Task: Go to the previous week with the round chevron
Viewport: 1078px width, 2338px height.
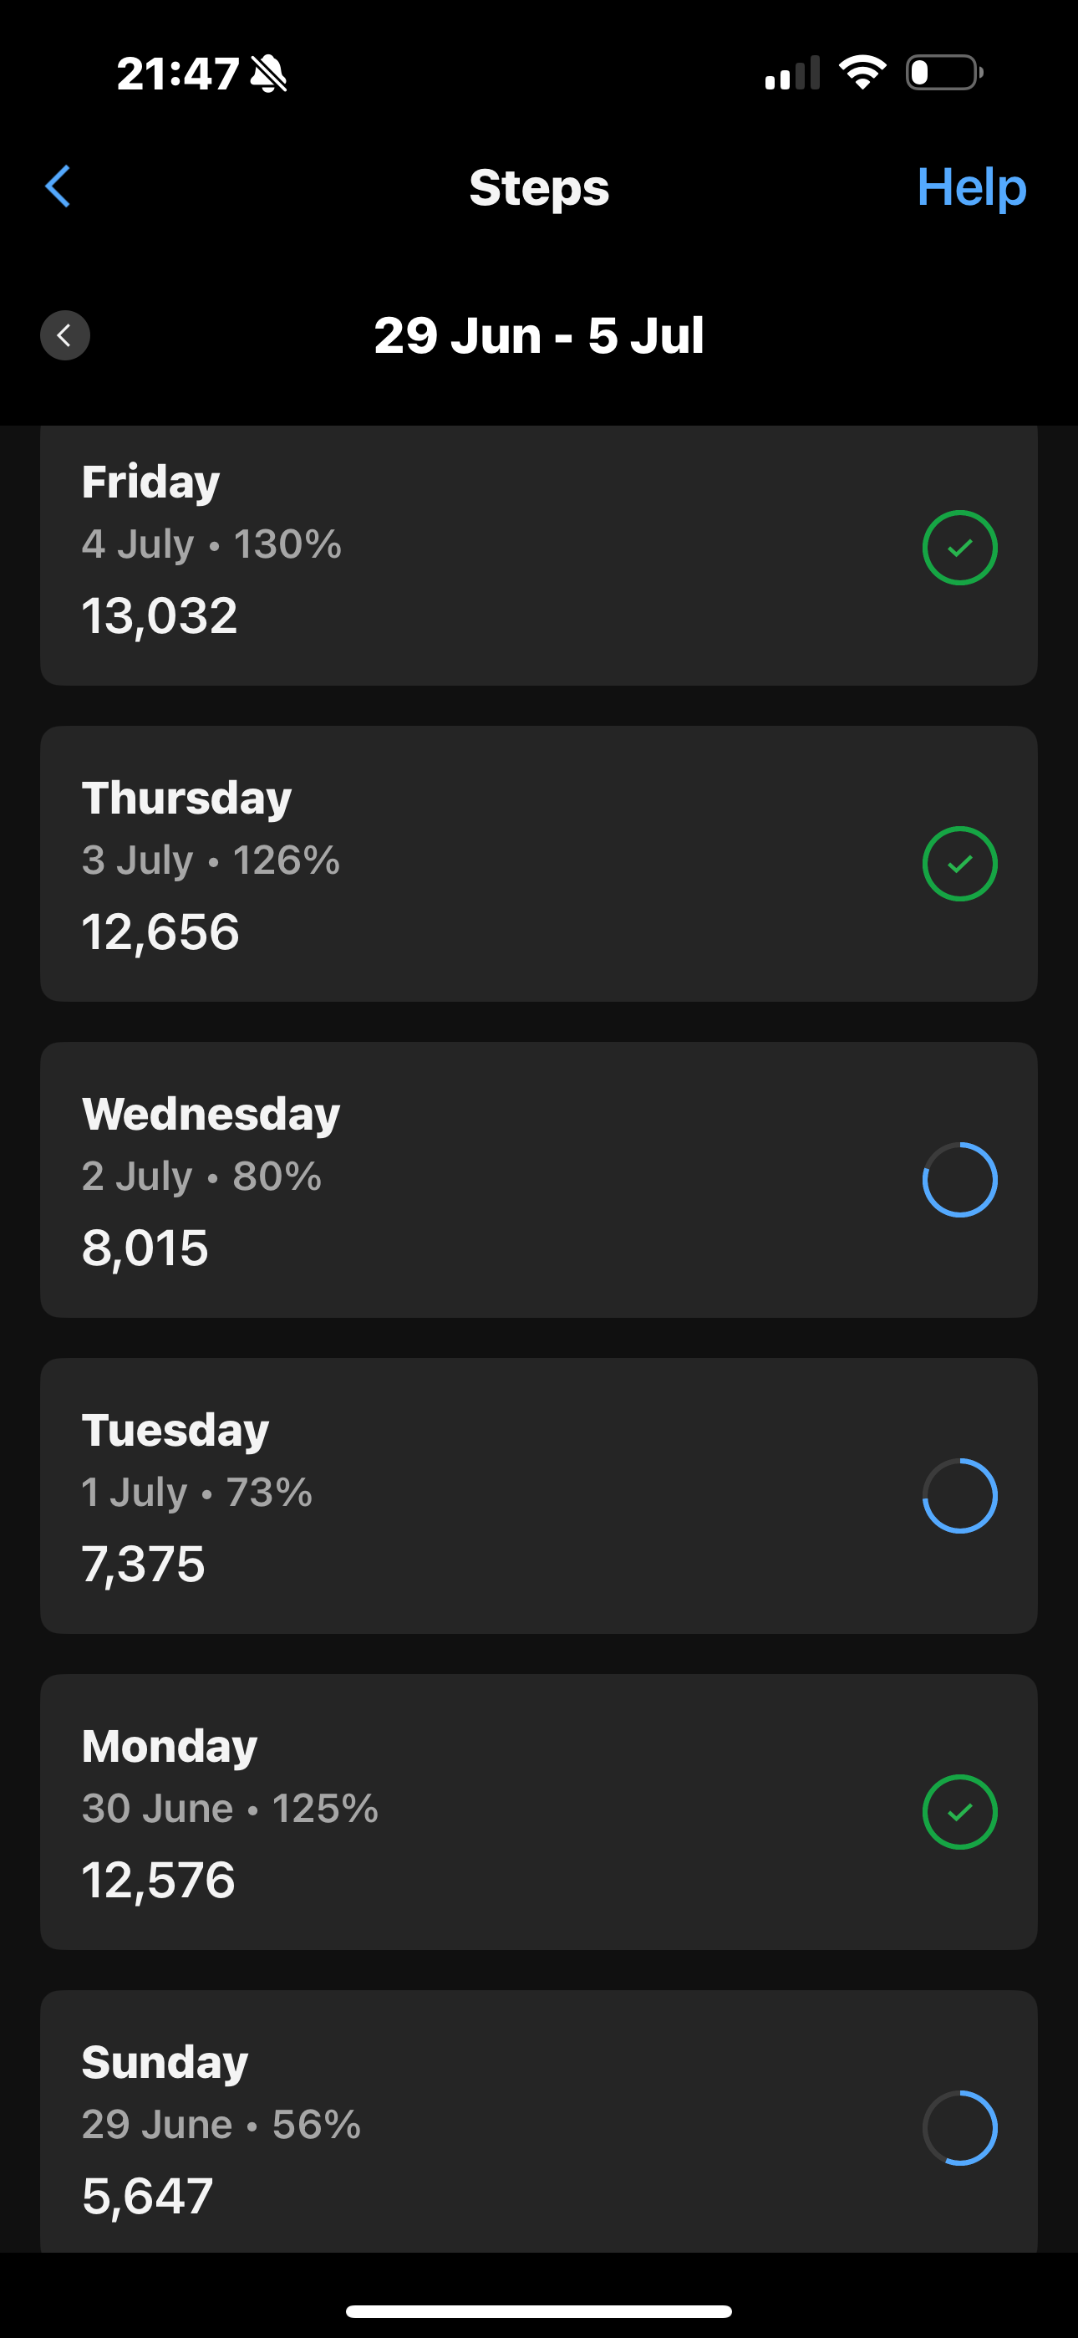Action: (x=64, y=336)
